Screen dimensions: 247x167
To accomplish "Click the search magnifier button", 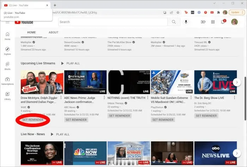I will coord(174,22).
